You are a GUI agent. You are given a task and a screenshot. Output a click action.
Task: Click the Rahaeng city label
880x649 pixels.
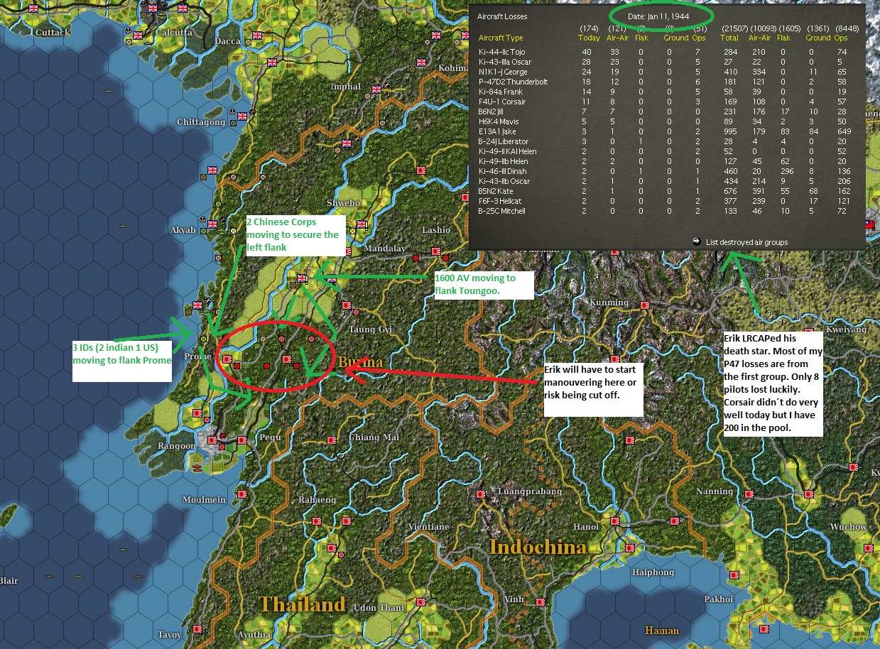coord(317,500)
